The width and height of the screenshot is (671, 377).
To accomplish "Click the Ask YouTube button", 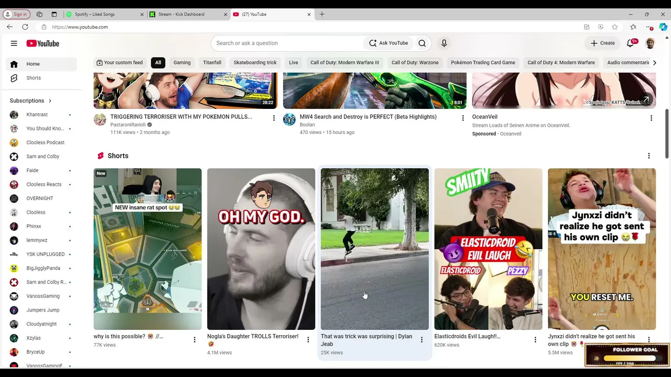I will [x=388, y=43].
